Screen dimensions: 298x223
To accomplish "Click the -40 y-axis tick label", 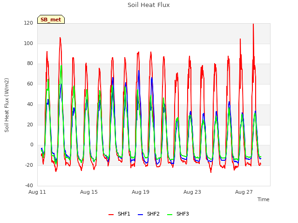I will pyautogui.click(x=29, y=185).
